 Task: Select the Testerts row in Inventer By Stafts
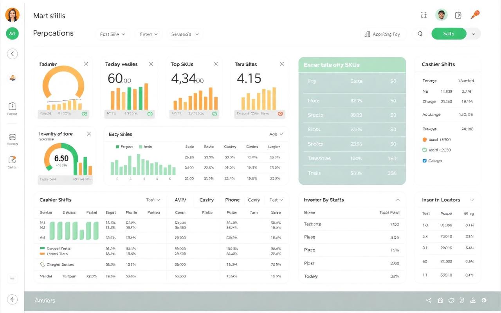[352, 224]
